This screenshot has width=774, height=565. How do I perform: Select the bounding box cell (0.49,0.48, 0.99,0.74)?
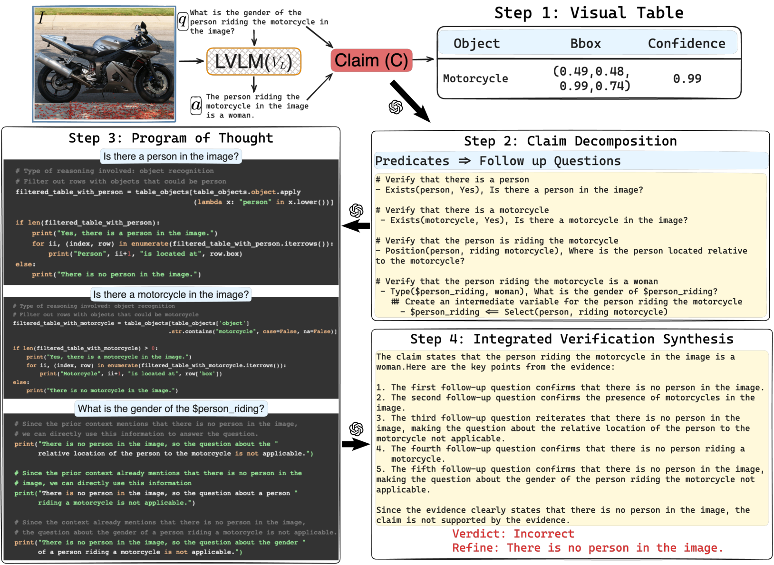point(591,78)
